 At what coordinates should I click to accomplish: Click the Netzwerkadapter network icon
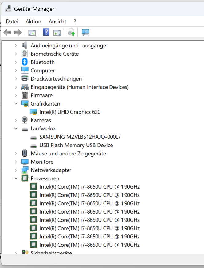tap(25, 170)
